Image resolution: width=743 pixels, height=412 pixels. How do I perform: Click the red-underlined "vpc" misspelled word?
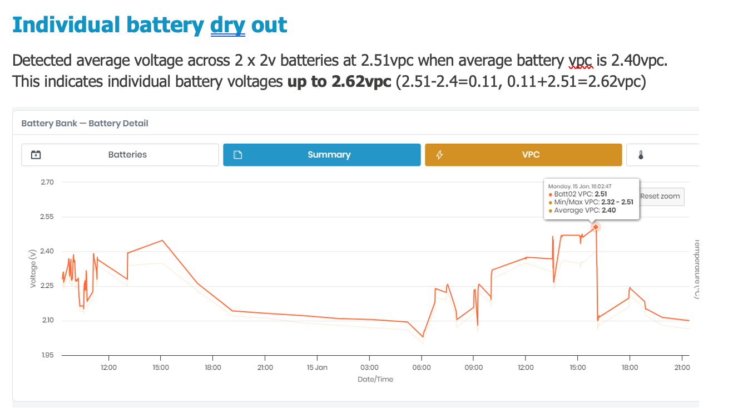(581, 60)
